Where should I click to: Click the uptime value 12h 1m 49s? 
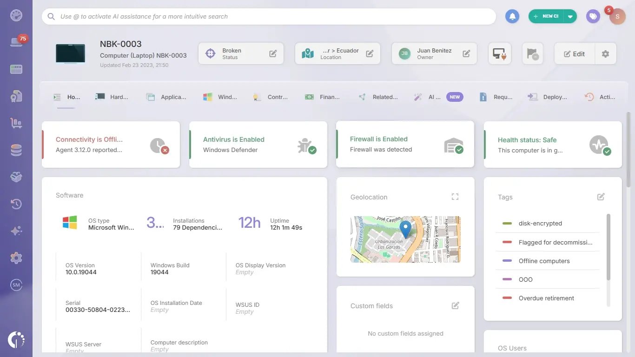point(286,228)
